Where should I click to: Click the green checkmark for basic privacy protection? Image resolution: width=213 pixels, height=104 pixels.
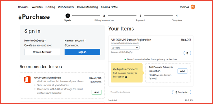(125, 60)
